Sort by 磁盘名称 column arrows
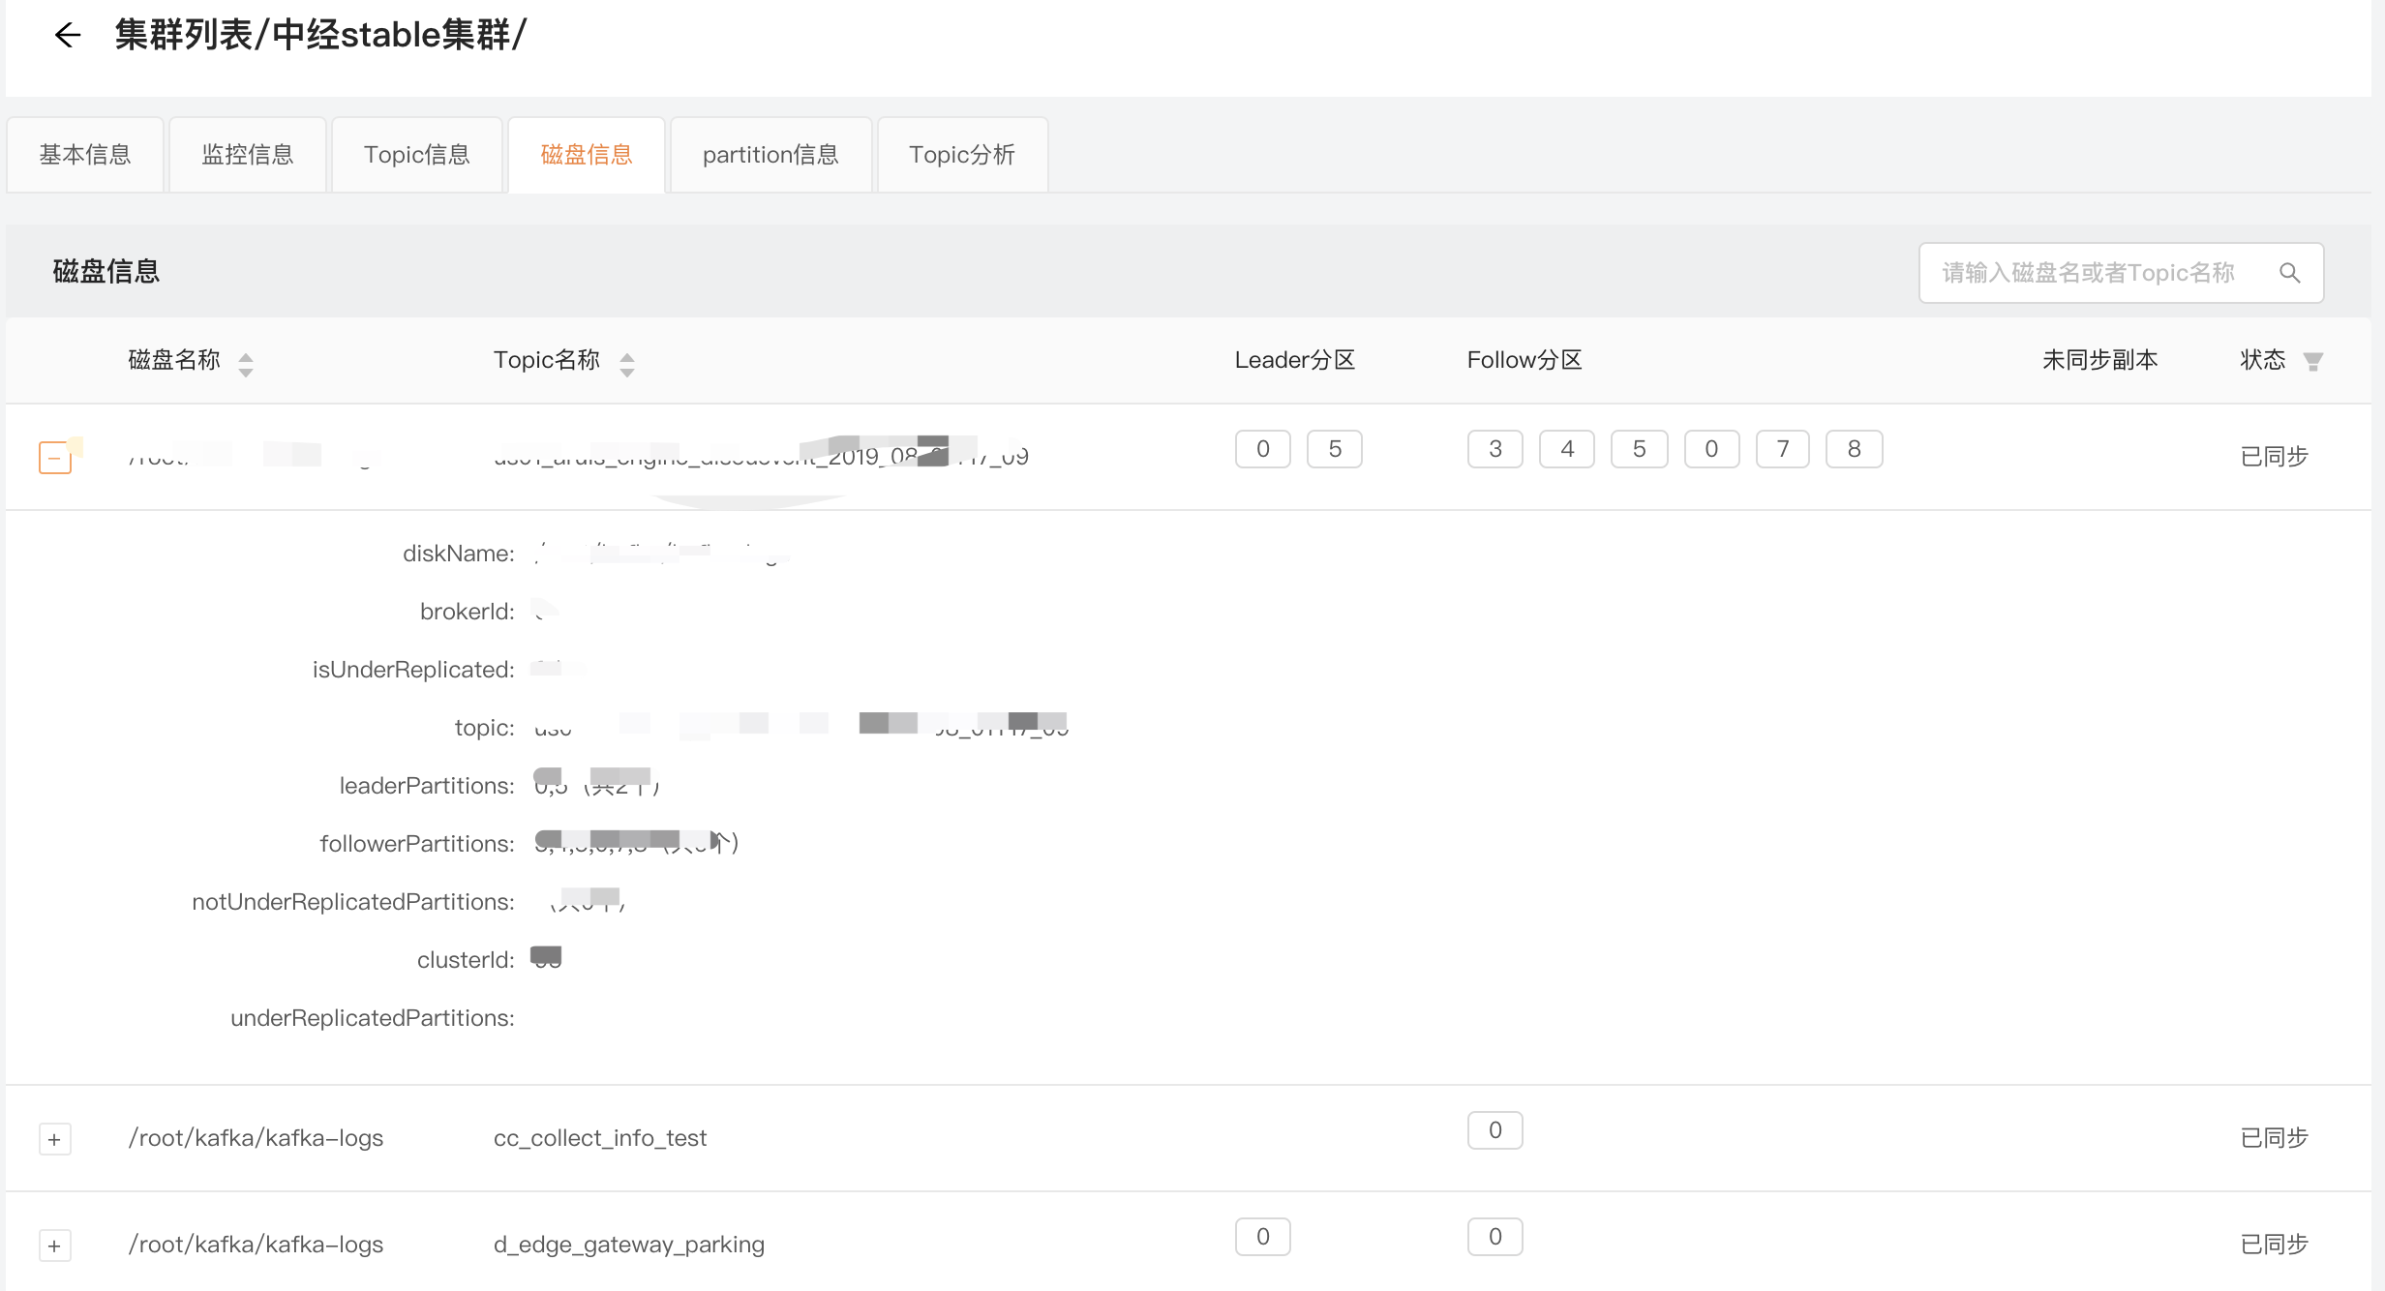 pos(246,364)
